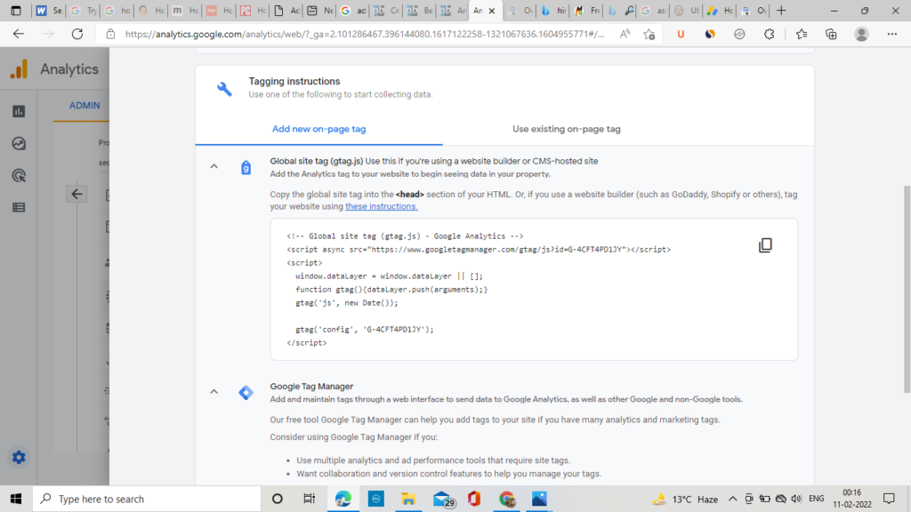911x512 pixels.
Task: Click the 'Google Tag Manager' heading
Action: tap(311, 386)
